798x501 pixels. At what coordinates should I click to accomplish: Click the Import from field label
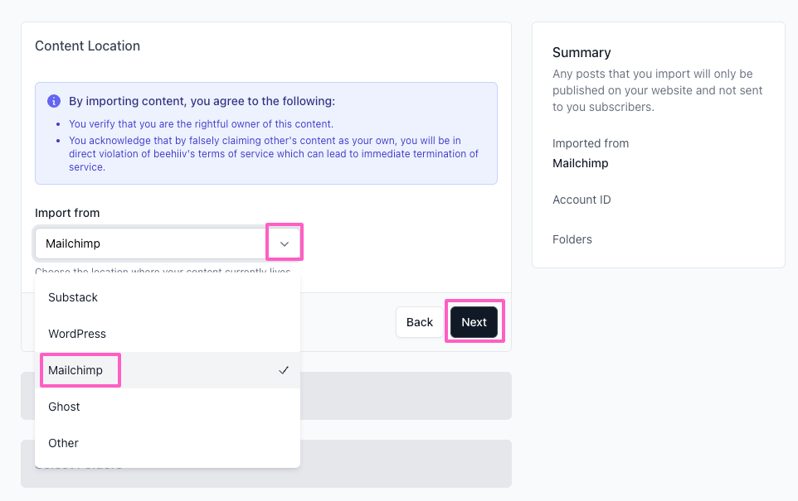(x=67, y=213)
